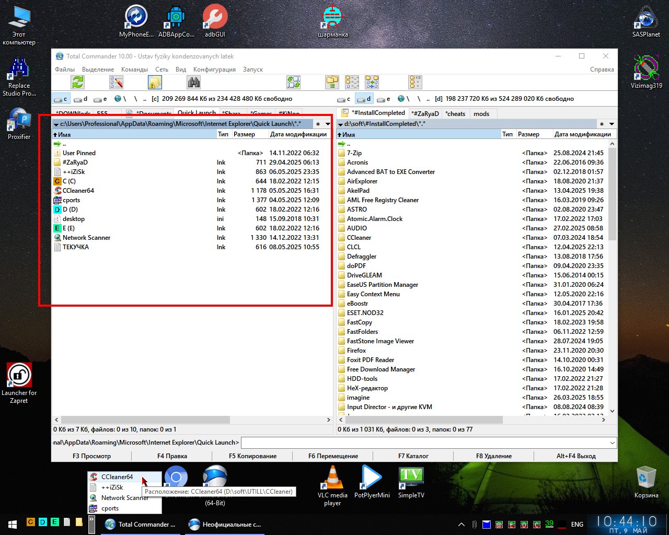This screenshot has width=669, height=535.
Task: Click the green refresh arrows toolbar icon
Action: pyautogui.click(x=78, y=82)
